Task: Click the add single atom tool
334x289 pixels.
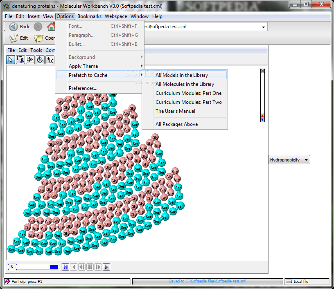Action: [x=50, y=60]
